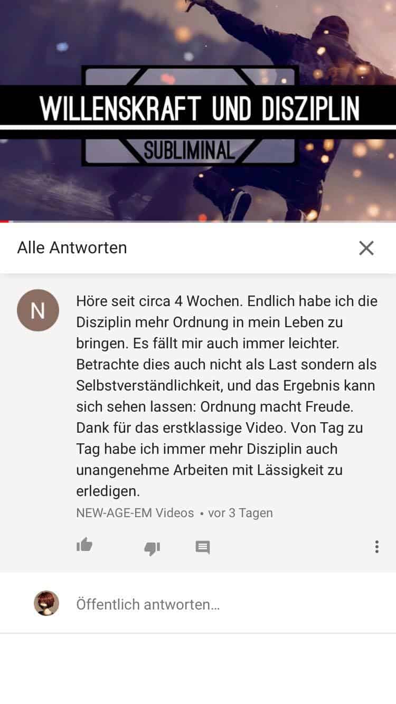Seek using the red video progress bar
The width and height of the screenshot is (396, 704).
click(x=198, y=221)
